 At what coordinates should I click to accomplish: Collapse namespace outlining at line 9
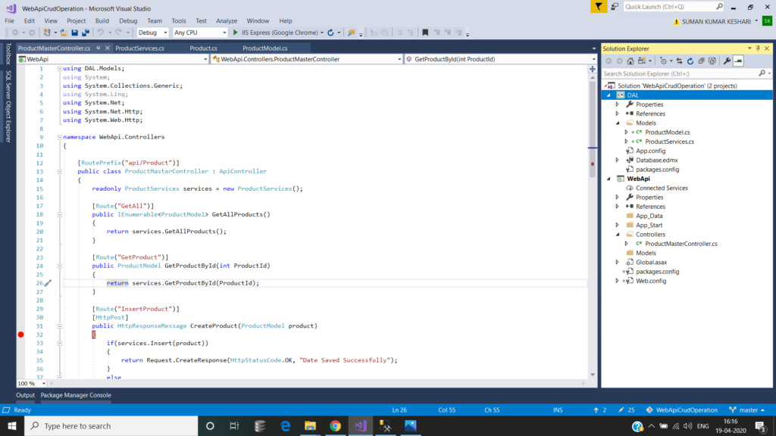[59, 138]
